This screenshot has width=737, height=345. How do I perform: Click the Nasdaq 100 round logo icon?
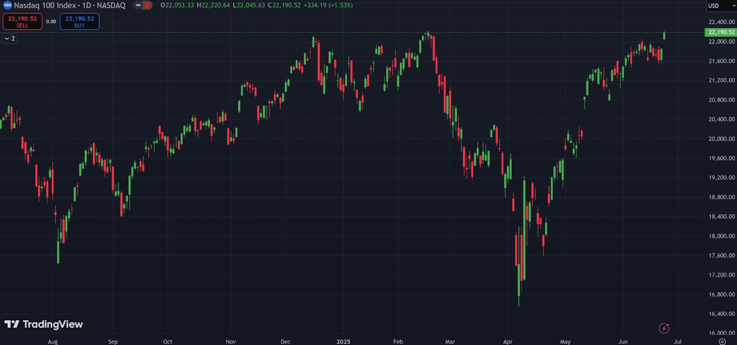(x=7, y=5)
